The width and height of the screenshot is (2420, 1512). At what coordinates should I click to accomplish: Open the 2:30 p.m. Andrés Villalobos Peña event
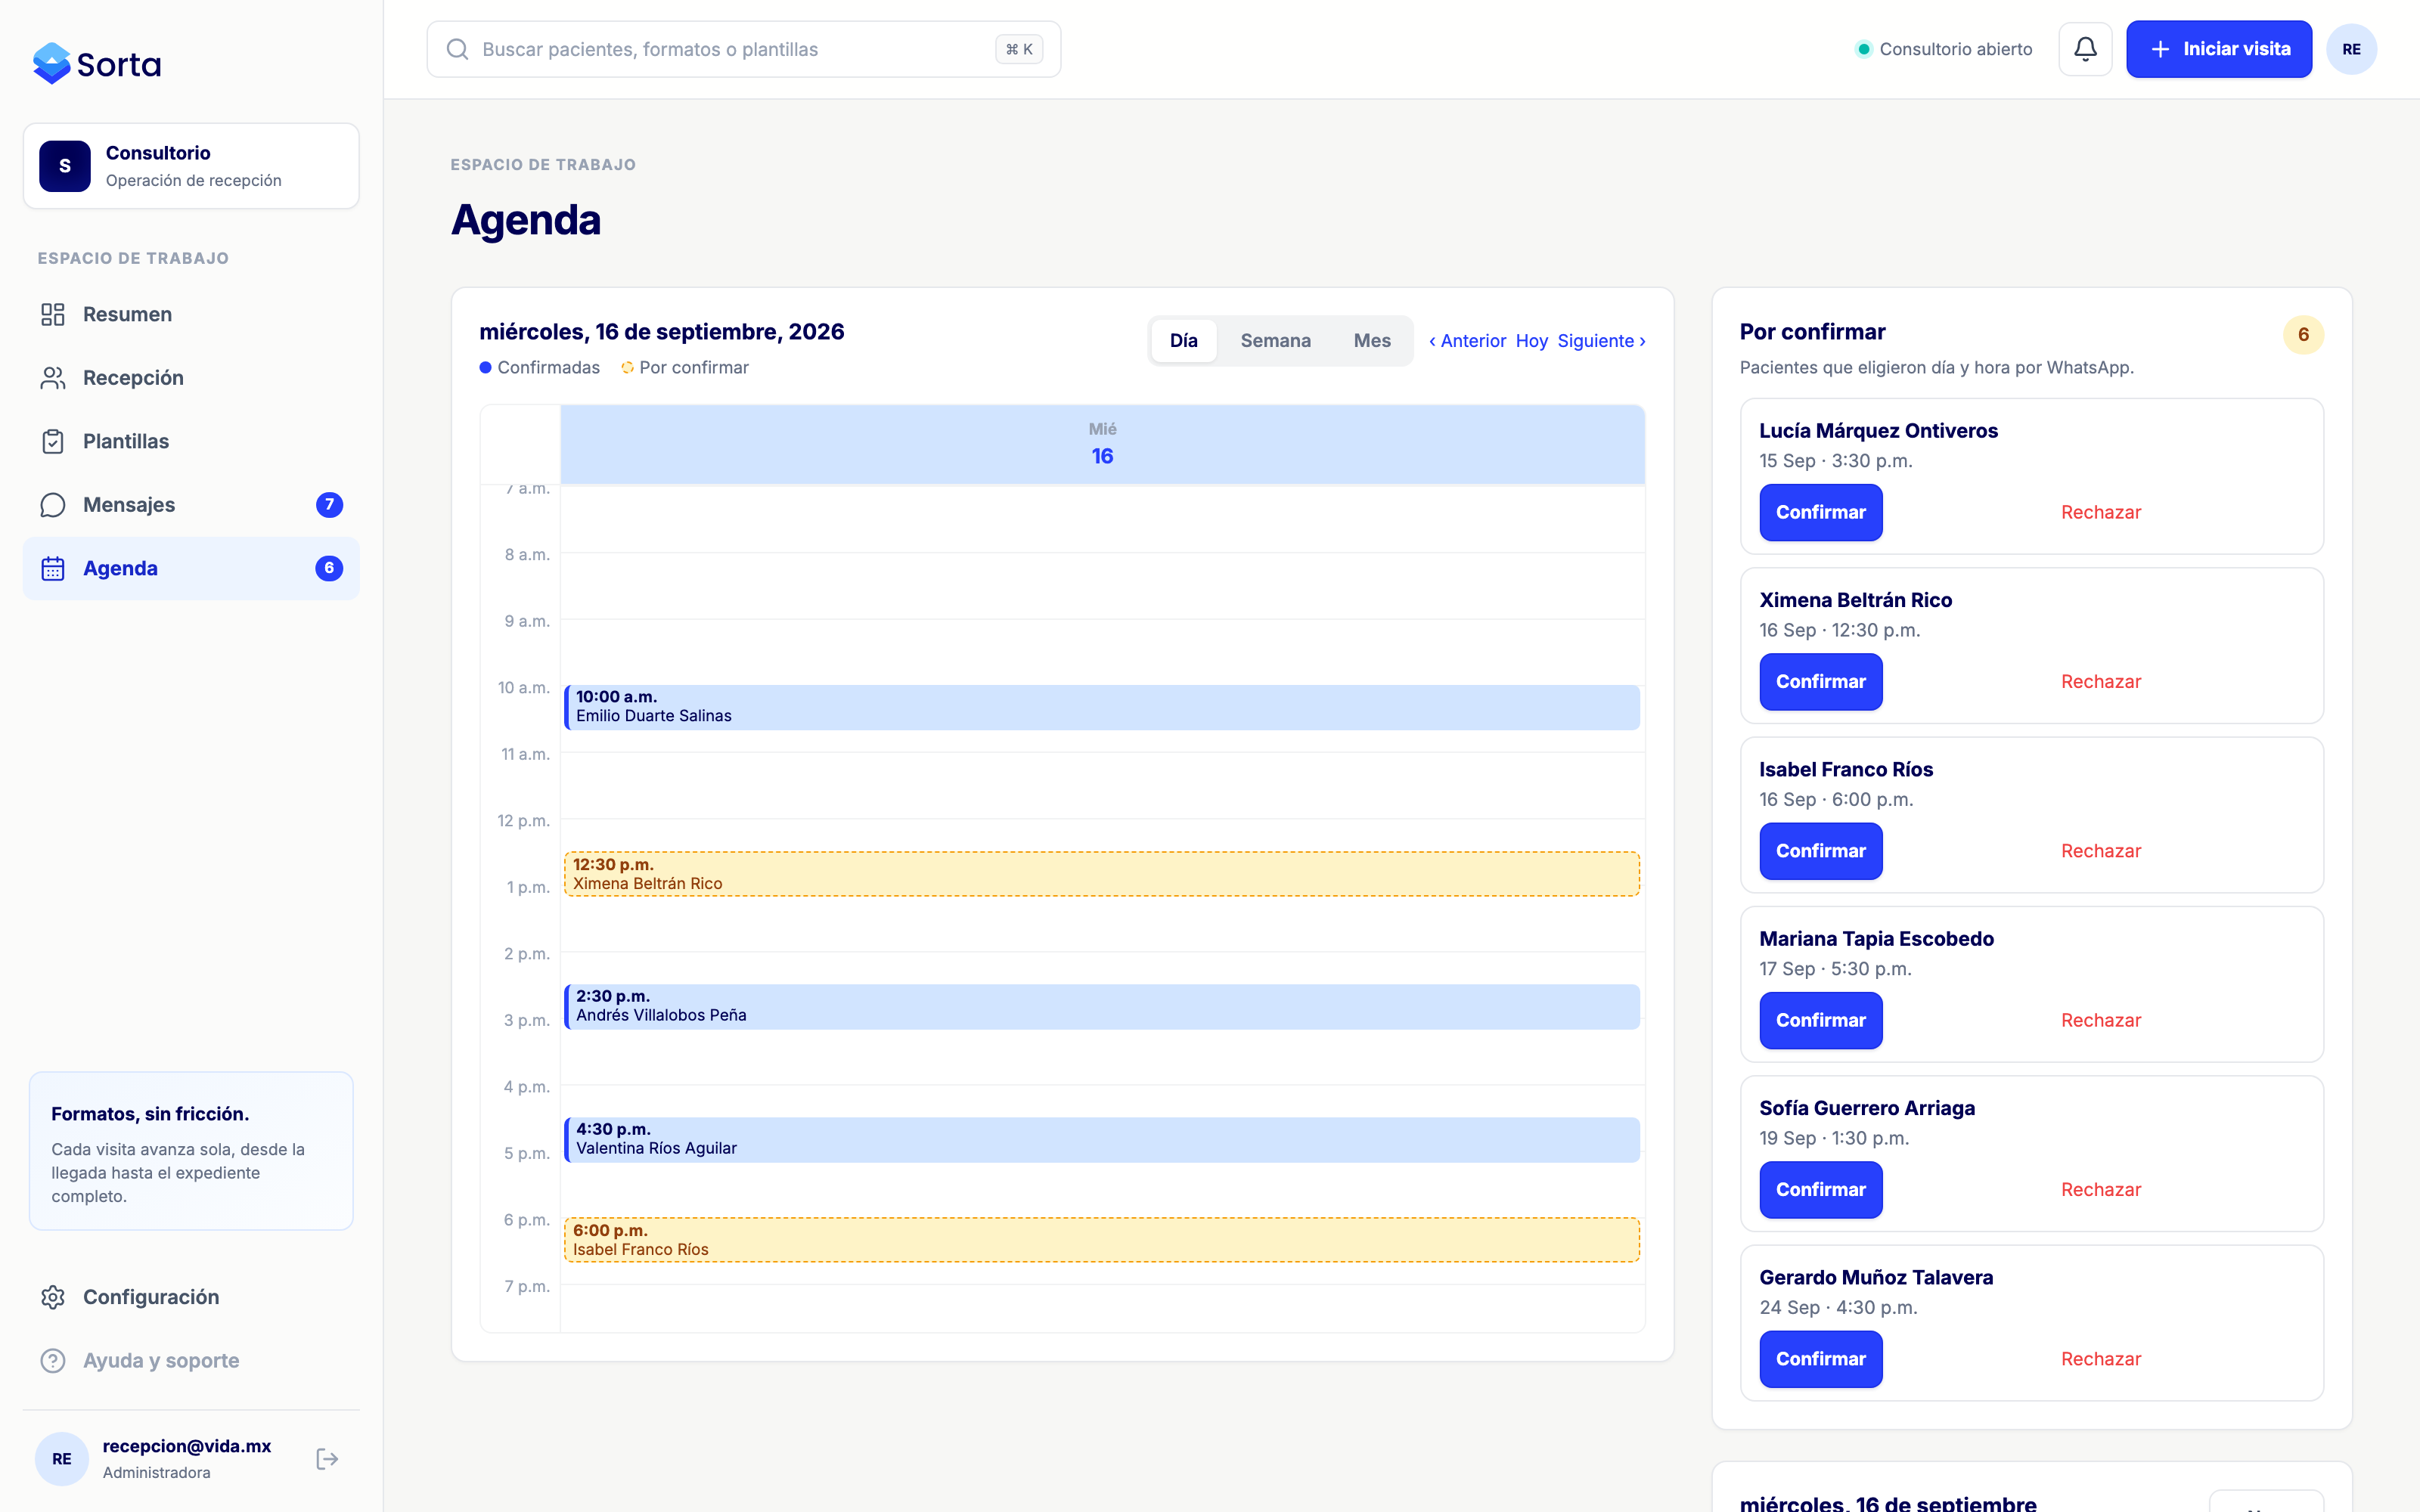(x=1101, y=1006)
